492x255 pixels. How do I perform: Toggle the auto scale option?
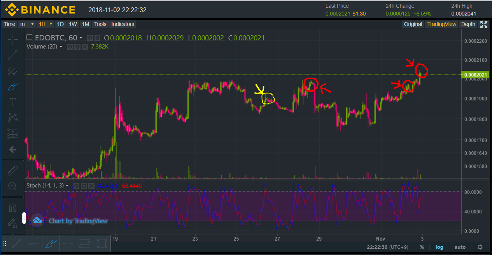point(460,247)
